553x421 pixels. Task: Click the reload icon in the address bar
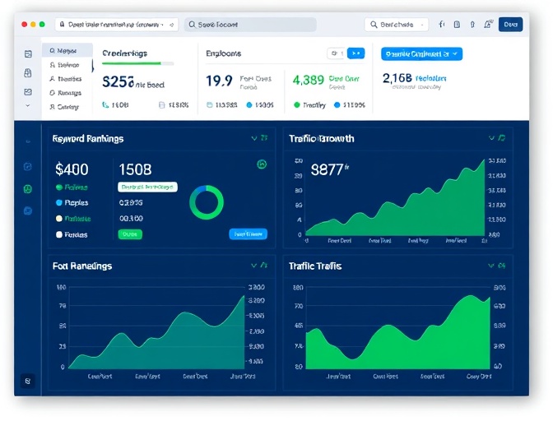[171, 25]
